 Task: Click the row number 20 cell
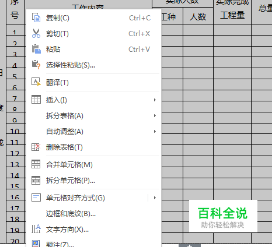tap(15, 238)
